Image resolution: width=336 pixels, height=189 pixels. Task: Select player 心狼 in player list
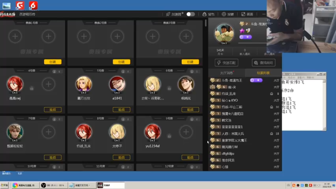pyautogui.click(x=245, y=167)
